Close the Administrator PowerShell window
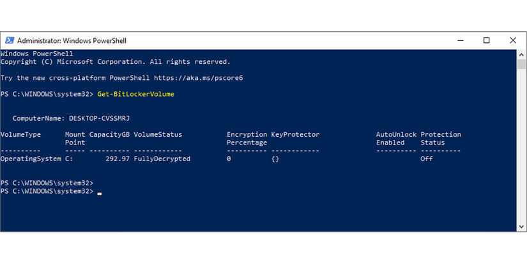 tap(513, 40)
